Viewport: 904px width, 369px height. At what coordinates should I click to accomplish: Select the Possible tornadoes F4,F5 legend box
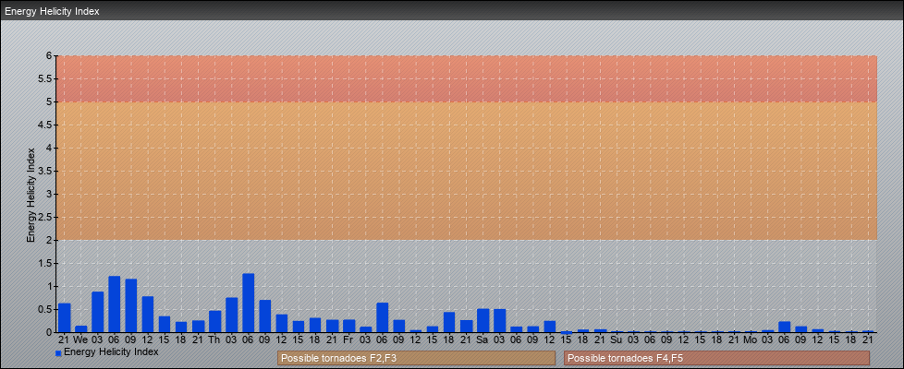[x=716, y=358]
